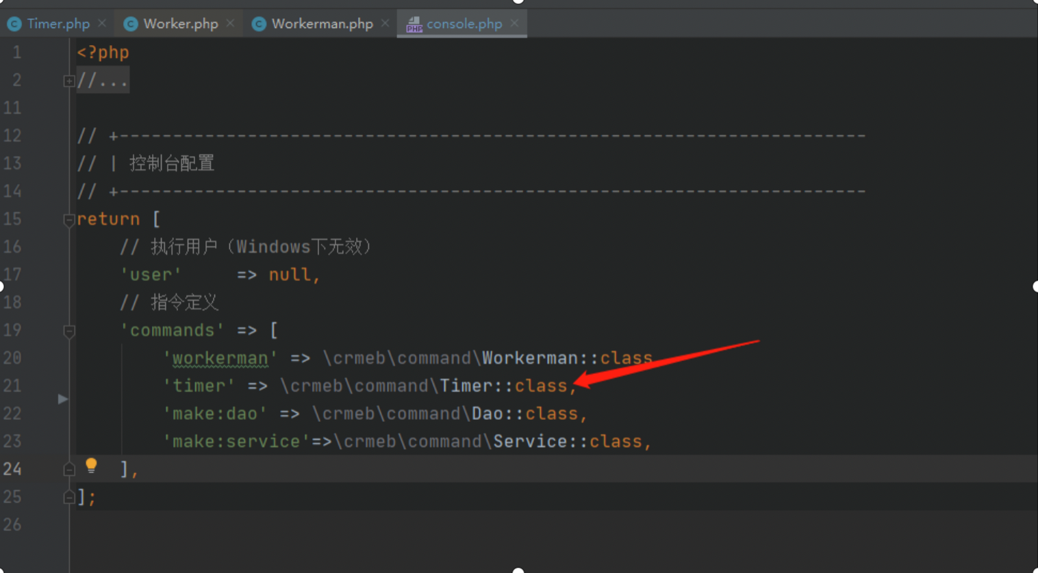Close the Worker.php tab with its X icon
Viewport: 1038px width, 573px height.
[x=230, y=23]
